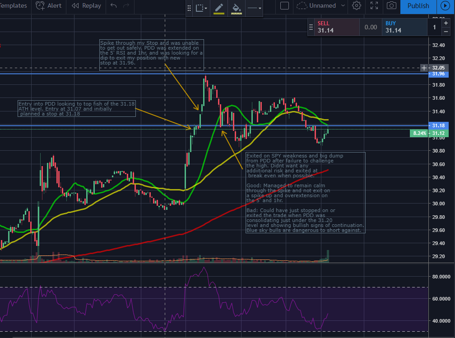
Task: Pick the paint bucket background color
Action: click(x=237, y=8)
